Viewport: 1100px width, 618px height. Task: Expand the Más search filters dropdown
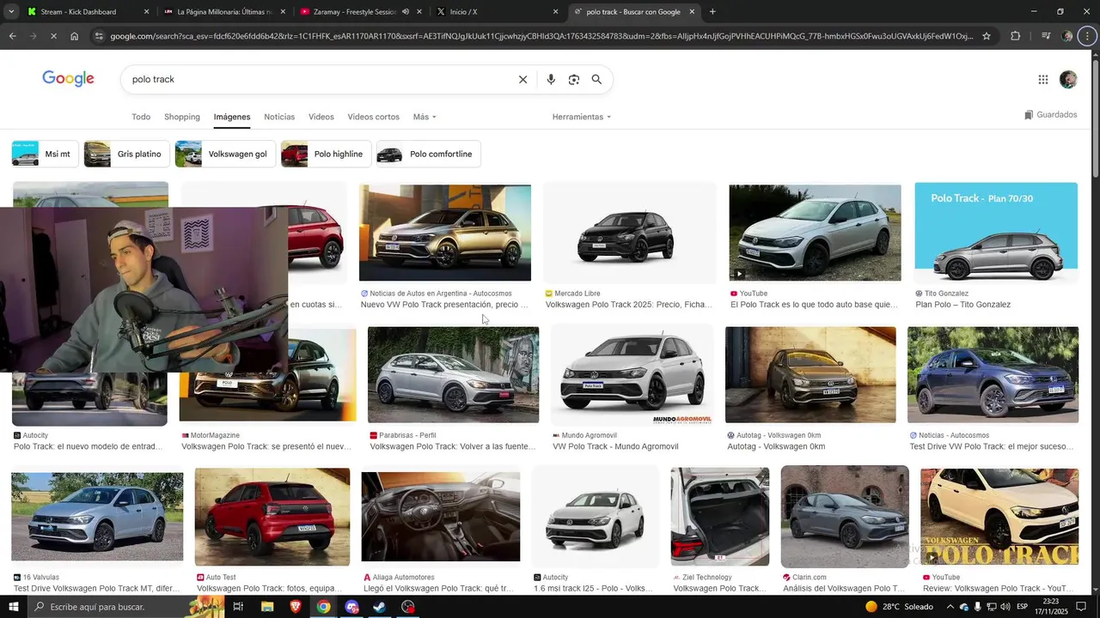(x=425, y=117)
